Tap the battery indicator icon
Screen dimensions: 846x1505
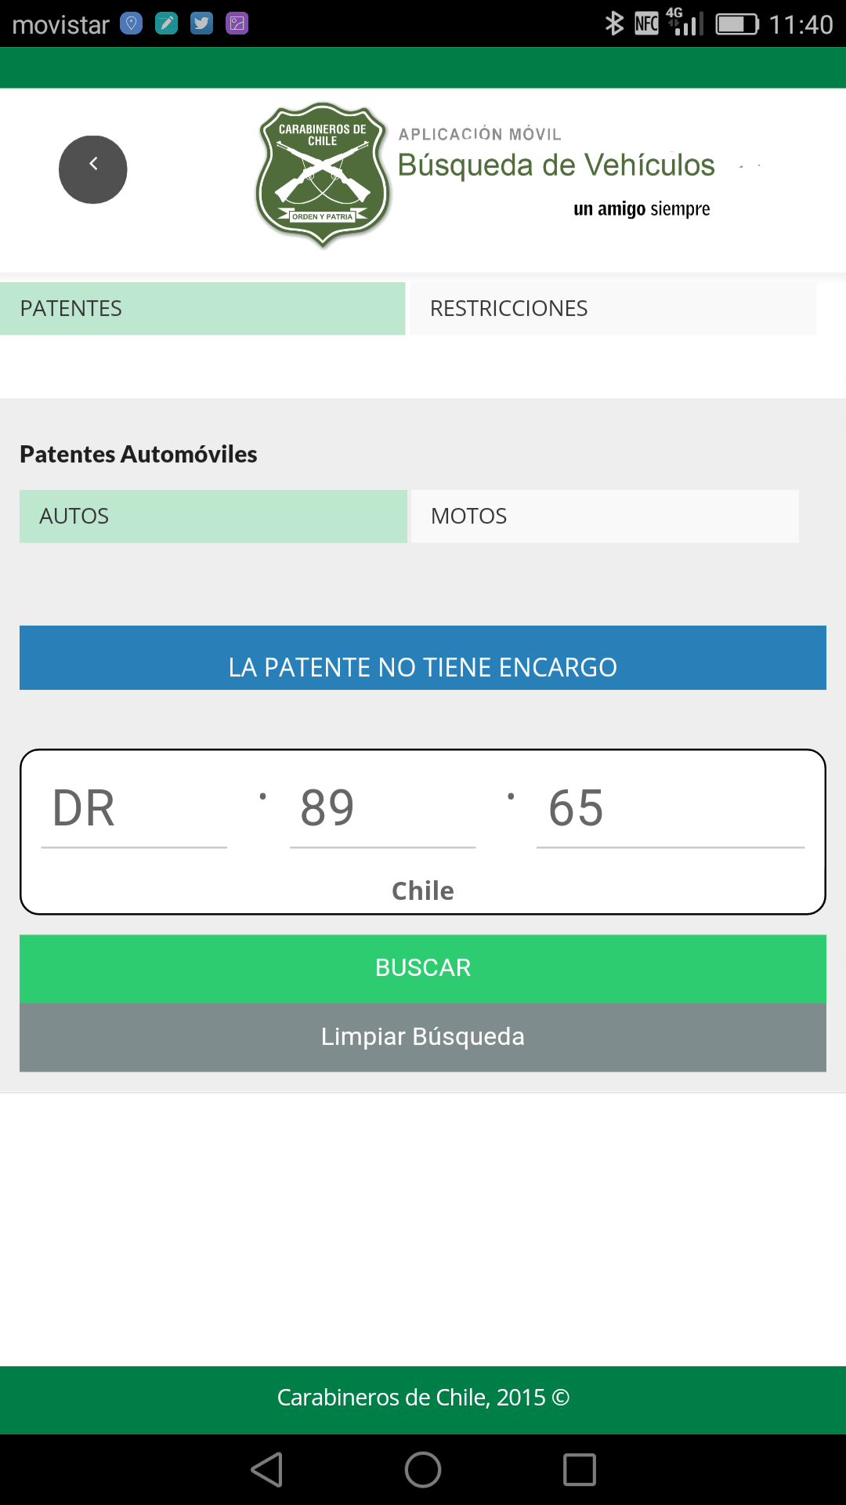(737, 24)
